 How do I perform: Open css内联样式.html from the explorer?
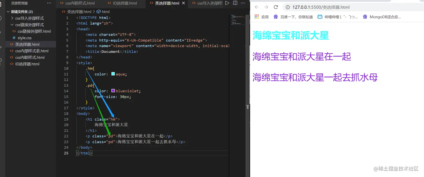(30, 58)
